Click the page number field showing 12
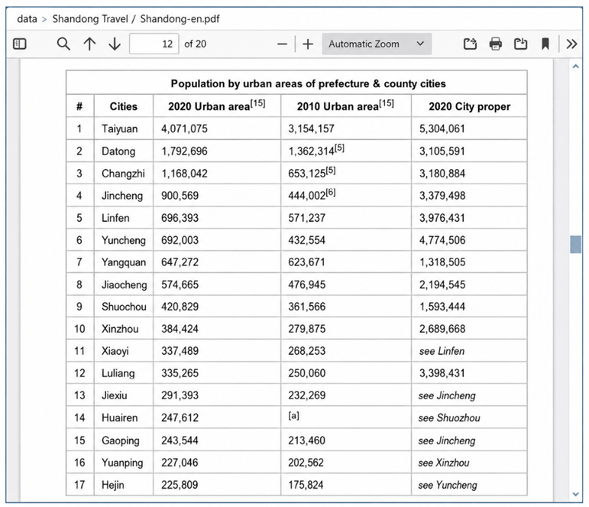Screen dimensions: 589x507 coord(154,44)
